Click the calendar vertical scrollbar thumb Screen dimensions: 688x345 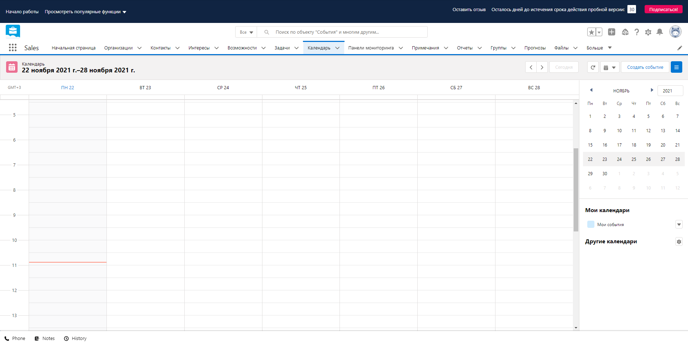coord(576,190)
